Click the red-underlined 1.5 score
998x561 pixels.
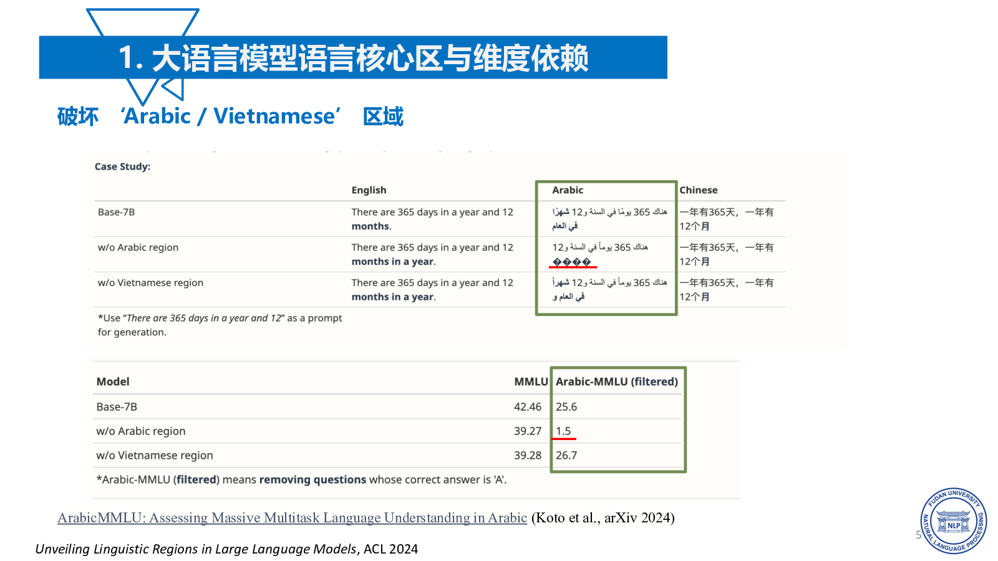563,431
